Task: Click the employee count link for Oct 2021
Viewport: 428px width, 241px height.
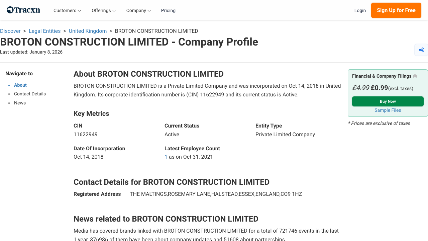Action: pos(166,157)
